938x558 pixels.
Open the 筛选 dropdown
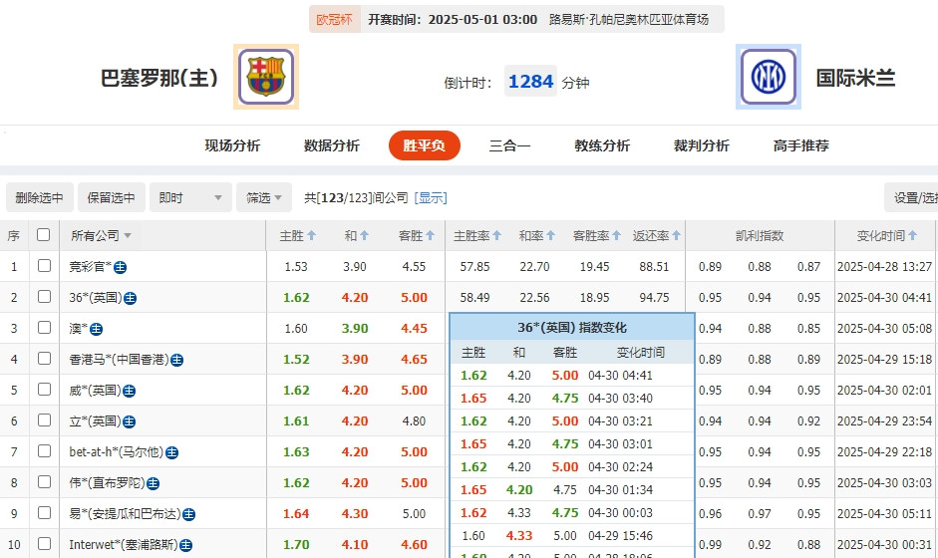[x=264, y=197]
